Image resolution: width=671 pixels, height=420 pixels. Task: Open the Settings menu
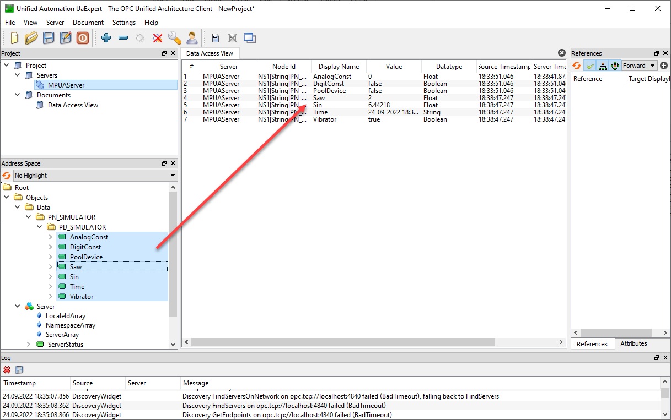tap(124, 23)
